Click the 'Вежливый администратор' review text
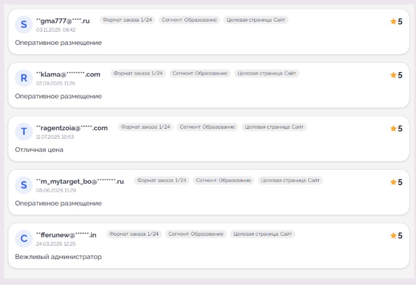The width and height of the screenshot is (416, 285). 58,257
